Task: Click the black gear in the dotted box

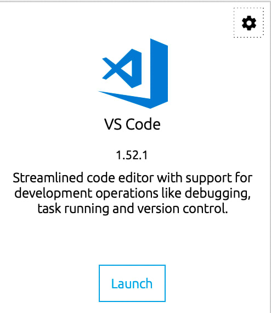Action: [249, 23]
